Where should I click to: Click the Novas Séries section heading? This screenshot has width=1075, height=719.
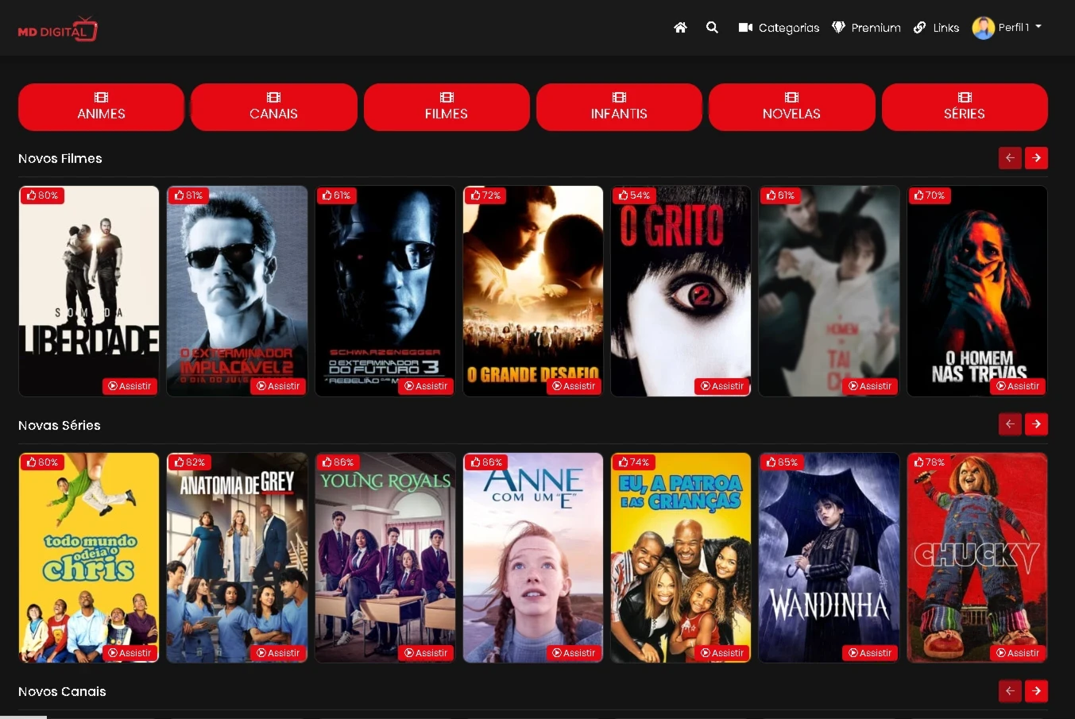pos(60,425)
